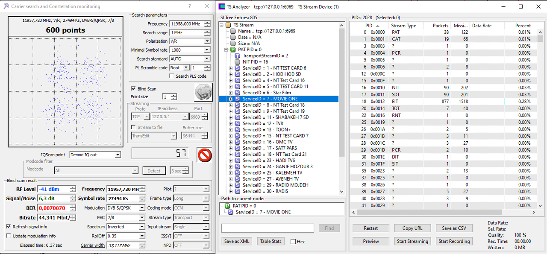Click the round Blind Scan start icon
This screenshot has height=254, width=547.
tap(203, 93)
